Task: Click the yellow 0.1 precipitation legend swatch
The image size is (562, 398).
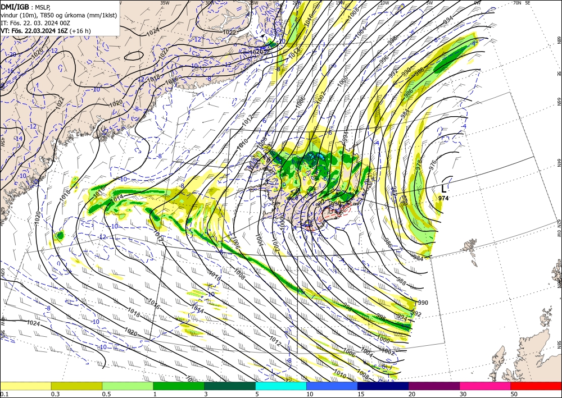Action: pyautogui.click(x=25, y=386)
